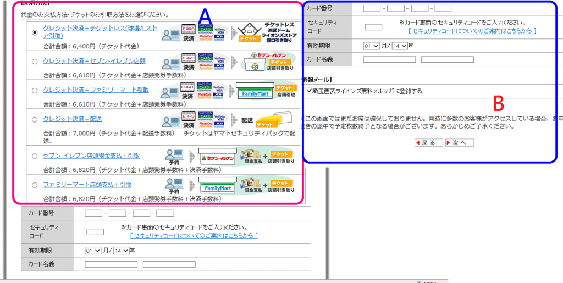
Task: Open セブン-イレブン店頭現金支払+引取 link
Action: tap(91, 156)
